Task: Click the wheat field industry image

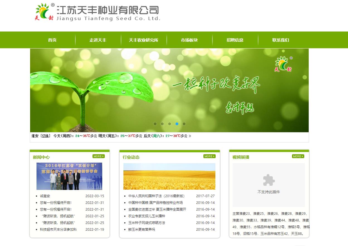Action: click(x=169, y=176)
